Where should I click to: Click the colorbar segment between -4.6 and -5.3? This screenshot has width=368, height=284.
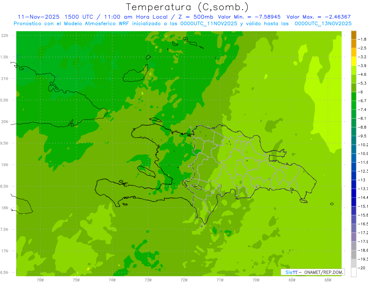pos(354,79)
